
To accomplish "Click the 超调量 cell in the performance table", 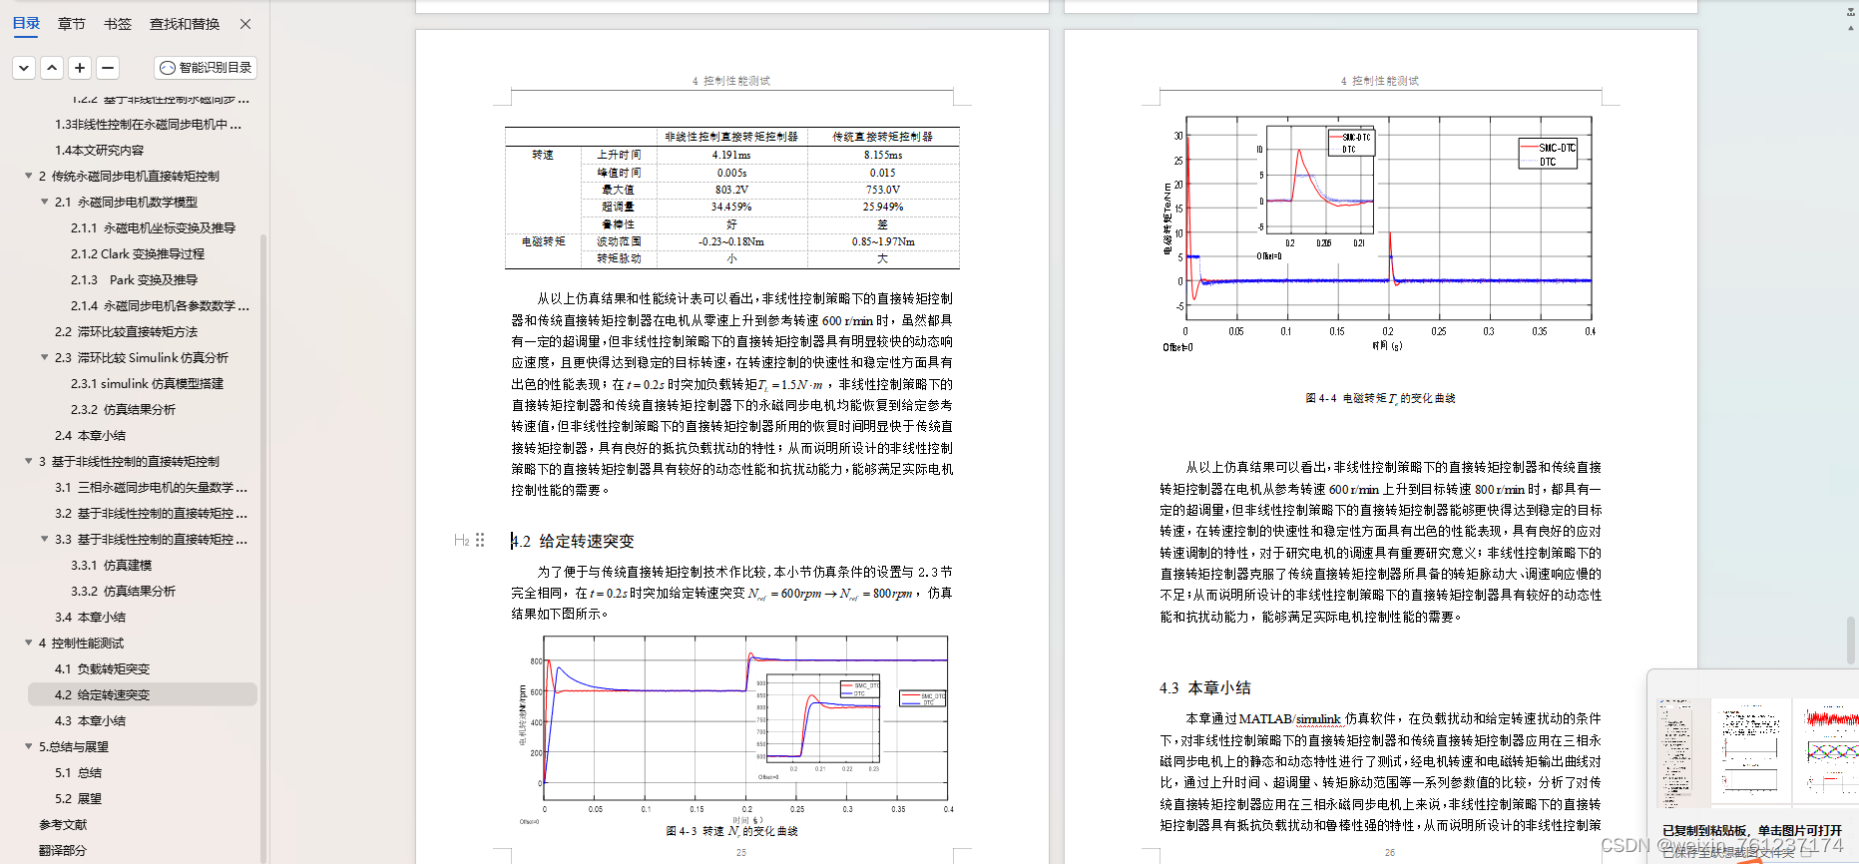I will (x=619, y=207).
